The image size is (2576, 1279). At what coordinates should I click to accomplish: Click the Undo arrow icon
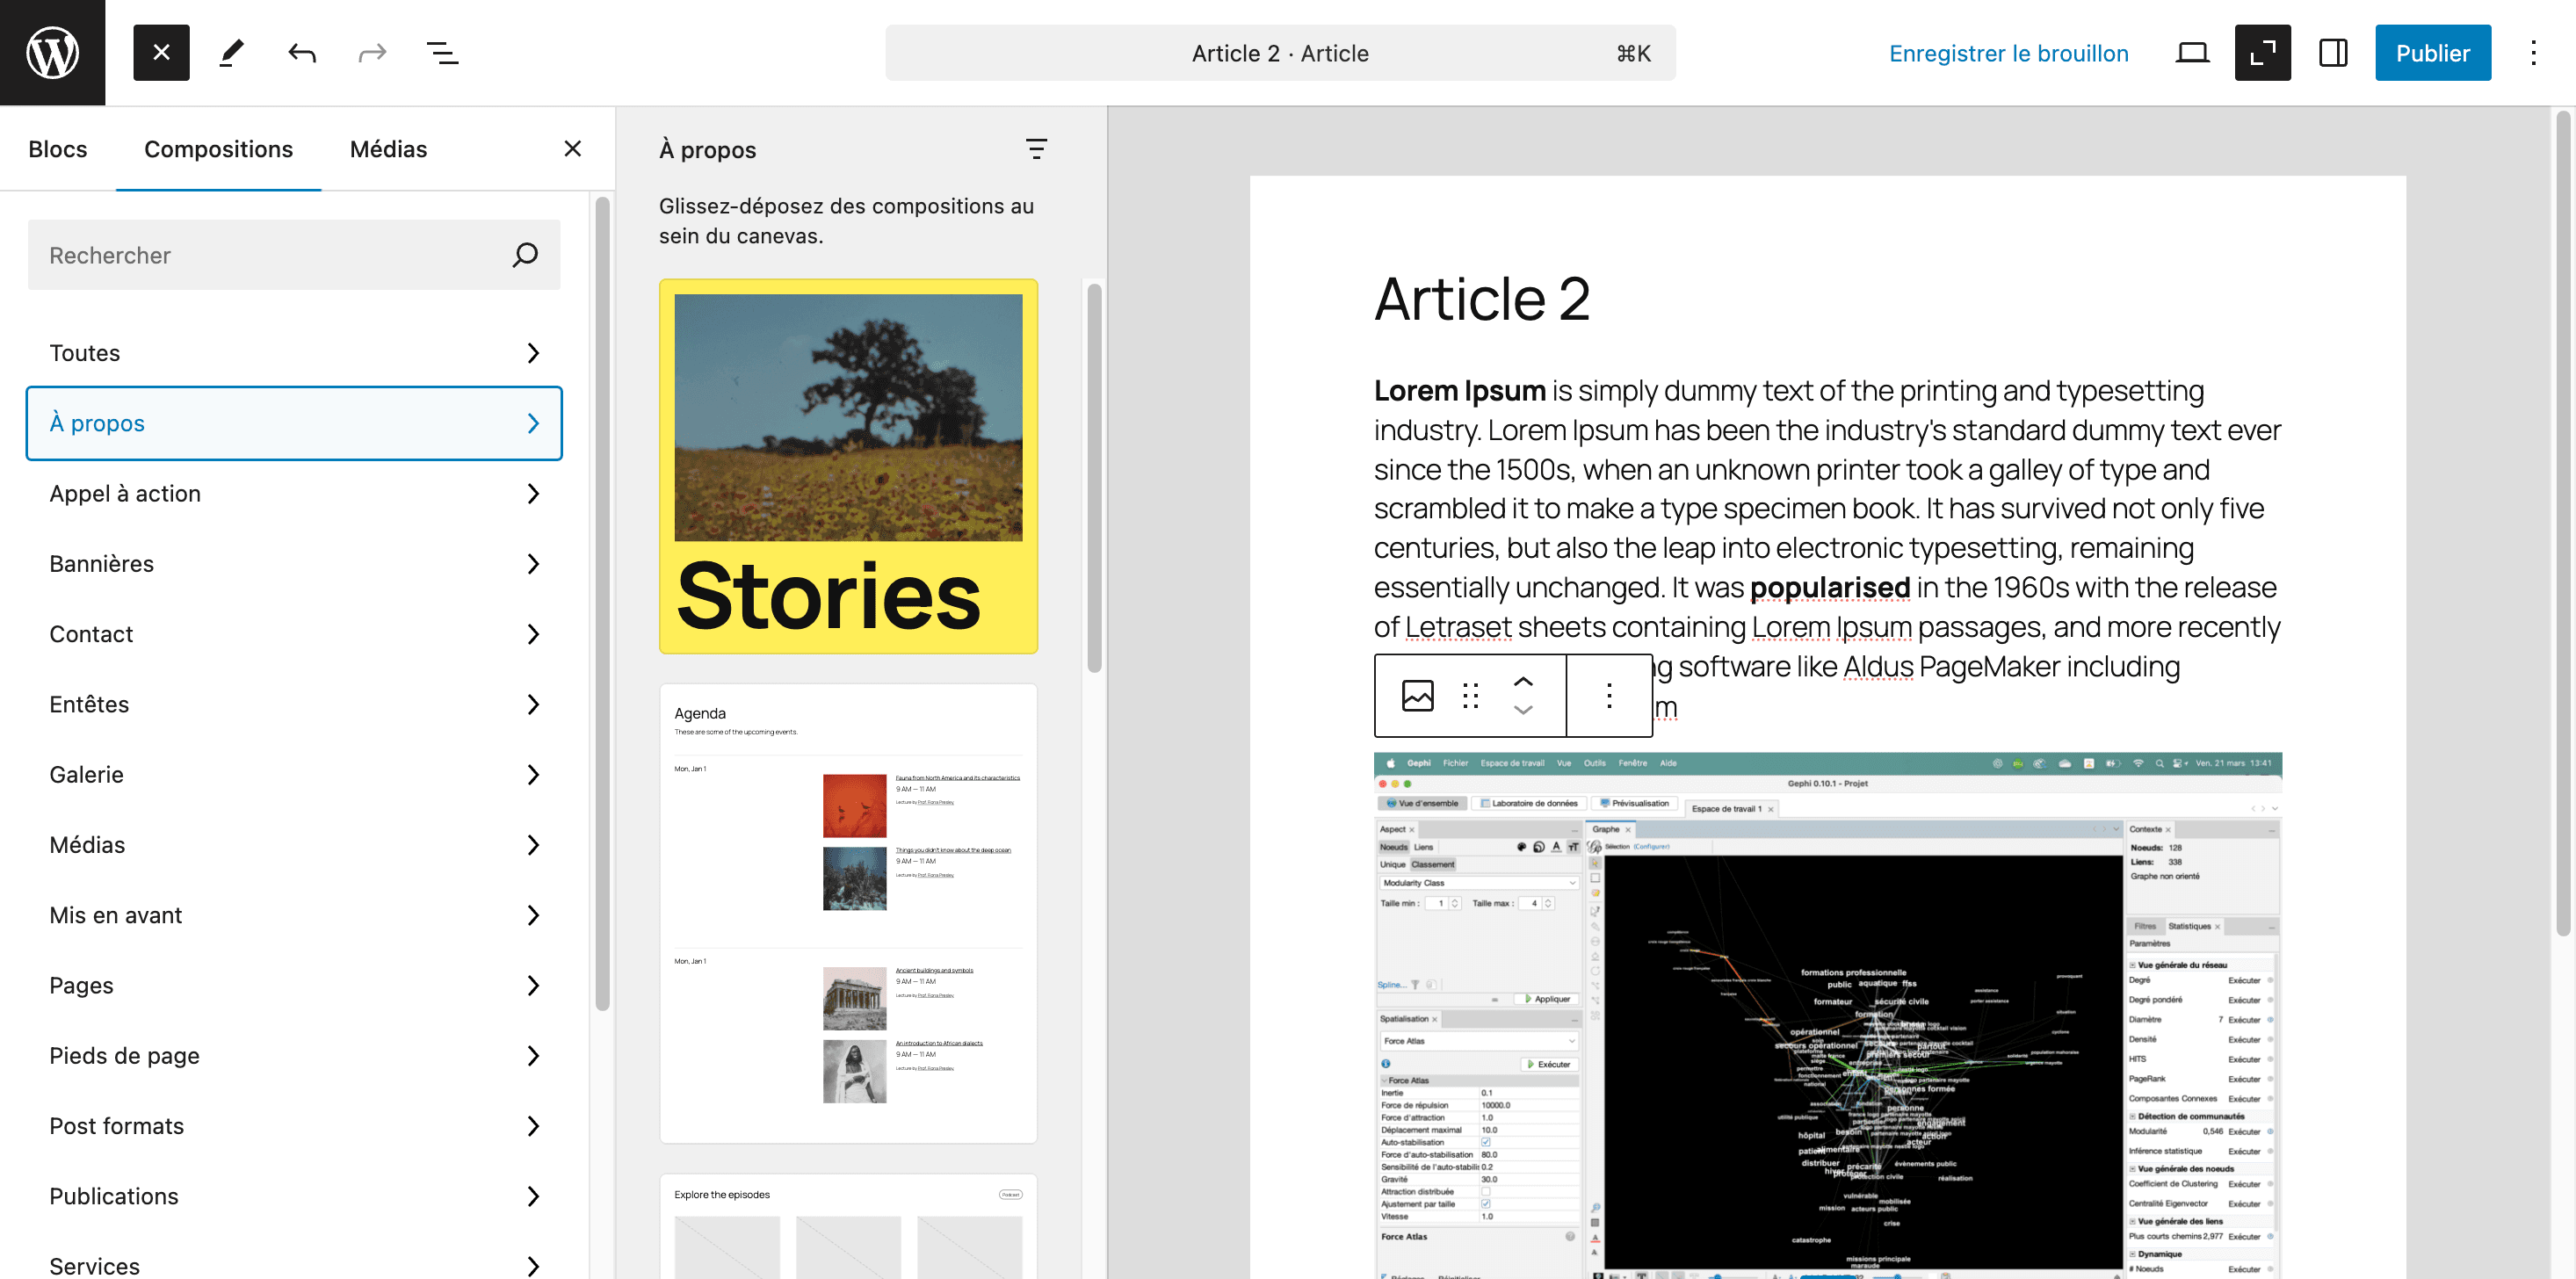click(302, 52)
